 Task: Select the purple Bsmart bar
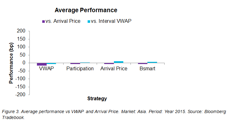tap(143, 63)
